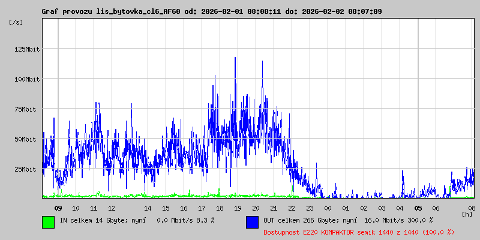Click the 125Mbit label on the vertical axis

tap(26, 49)
